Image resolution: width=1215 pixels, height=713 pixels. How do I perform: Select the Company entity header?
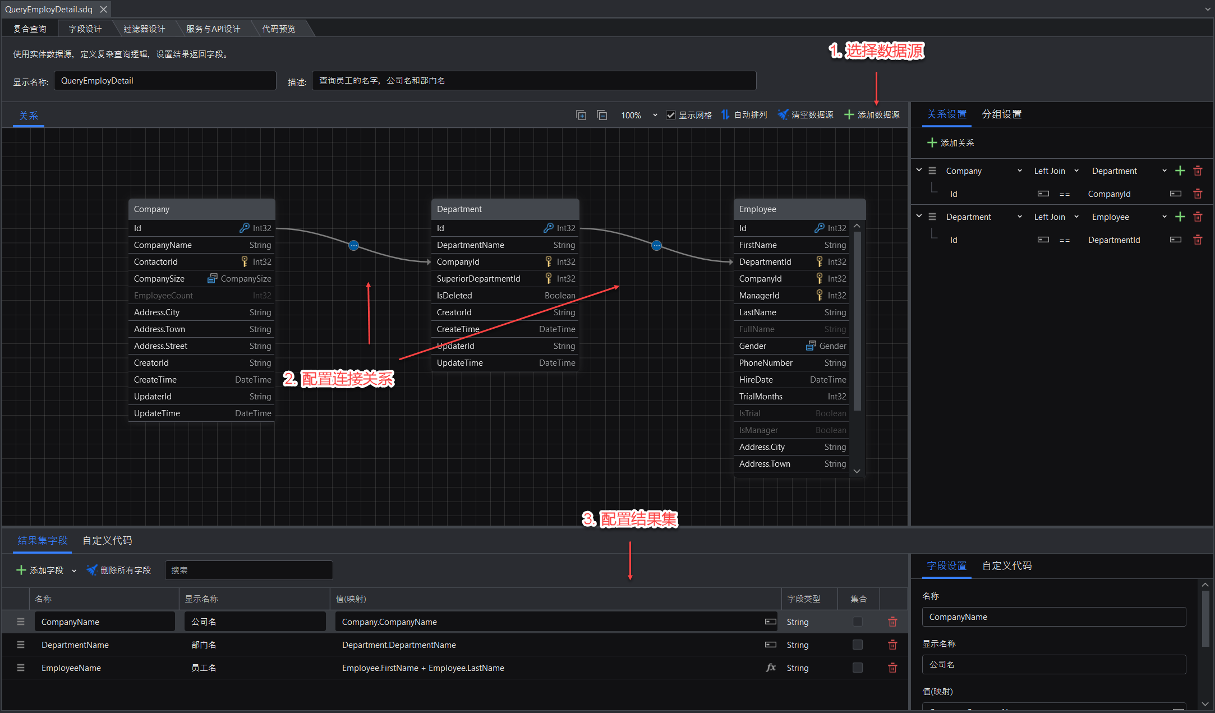point(202,209)
